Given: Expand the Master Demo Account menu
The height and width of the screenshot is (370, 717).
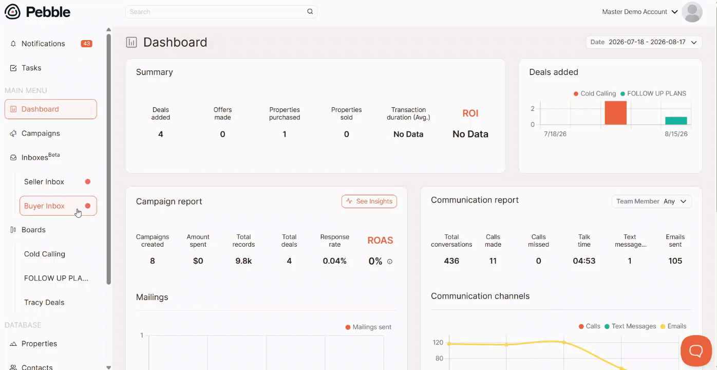Looking at the screenshot, I should (640, 12).
